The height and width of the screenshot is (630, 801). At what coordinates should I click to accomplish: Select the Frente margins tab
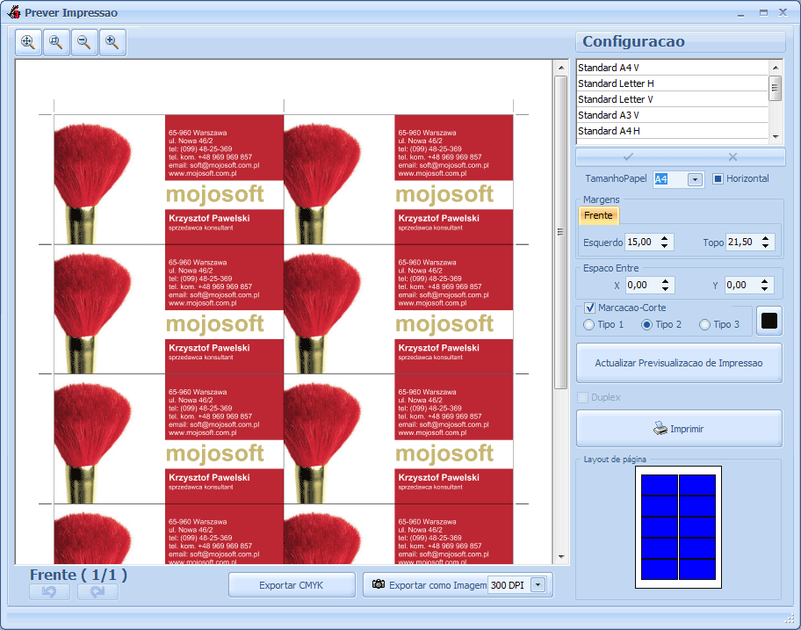point(598,215)
